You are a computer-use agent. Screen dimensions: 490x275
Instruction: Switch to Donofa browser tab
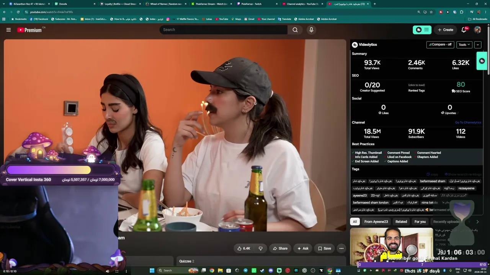pos(75,4)
